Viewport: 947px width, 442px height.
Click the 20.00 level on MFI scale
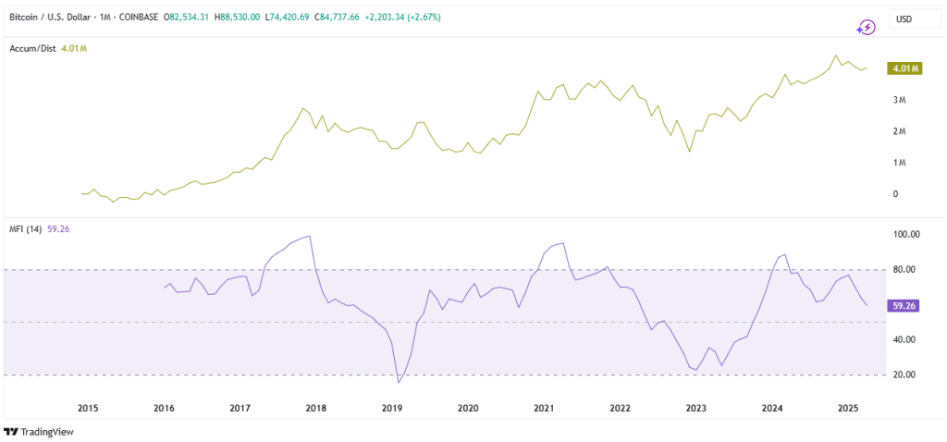(905, 375)
